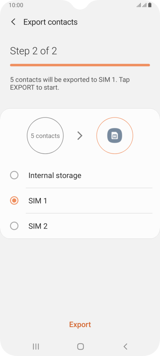Tap the SIM card icon circle
The width and height of the screenshot is (160, 356).
[x=115, y=136]
